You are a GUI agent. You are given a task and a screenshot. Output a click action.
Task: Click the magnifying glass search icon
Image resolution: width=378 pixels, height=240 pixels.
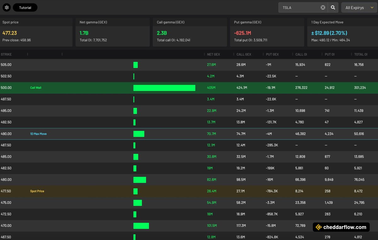click(x=333, y=7)
